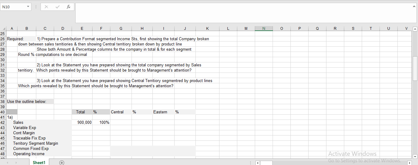Select row 48 header
418x165 pixels.
point(3,154)
